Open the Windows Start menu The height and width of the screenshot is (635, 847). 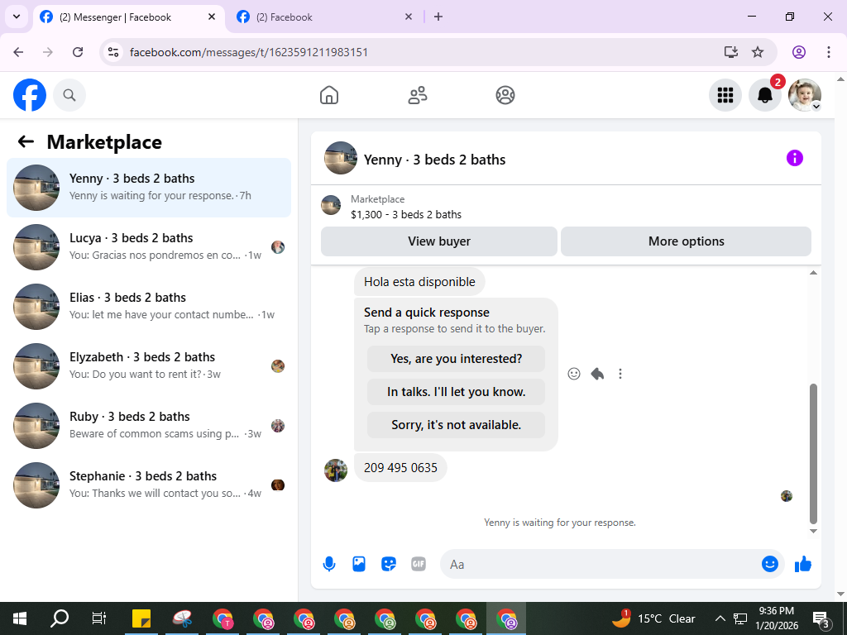pos(20,618)
